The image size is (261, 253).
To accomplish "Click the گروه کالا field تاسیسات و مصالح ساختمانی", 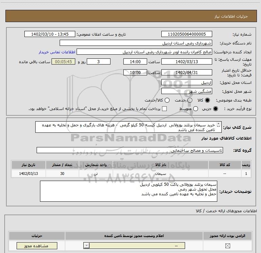I will pos(130,150).
